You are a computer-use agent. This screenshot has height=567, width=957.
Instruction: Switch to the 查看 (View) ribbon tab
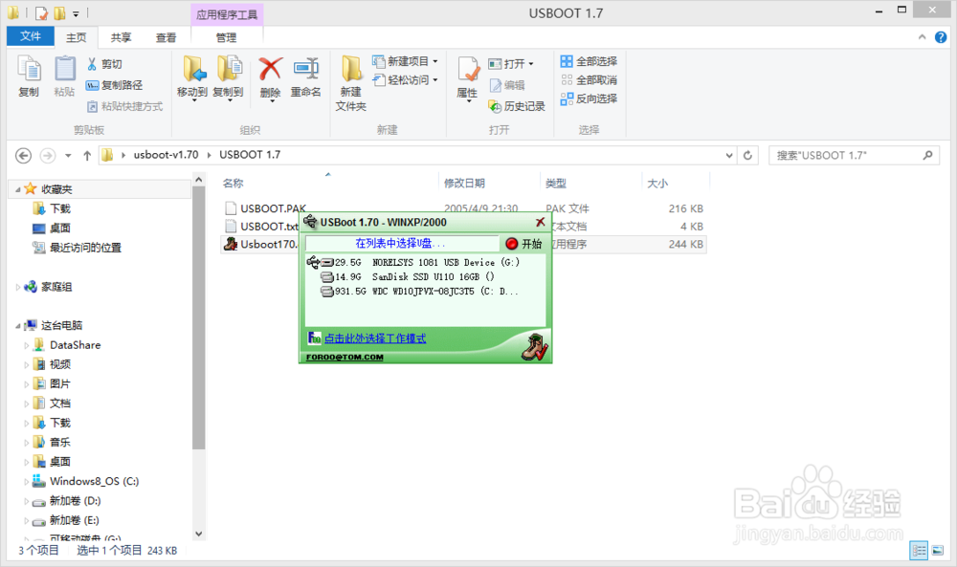click(165, 36)
